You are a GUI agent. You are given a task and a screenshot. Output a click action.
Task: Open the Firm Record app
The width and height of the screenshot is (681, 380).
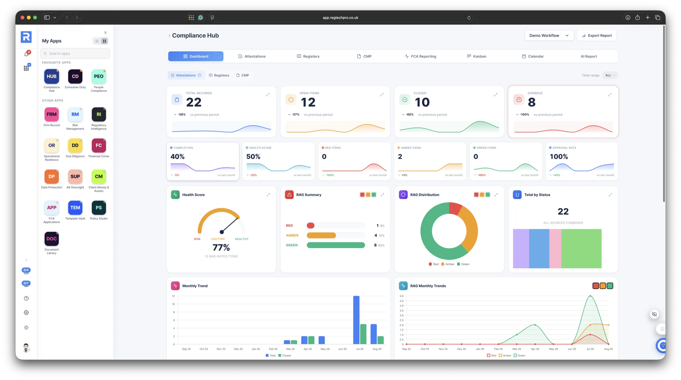pos(51,114)
